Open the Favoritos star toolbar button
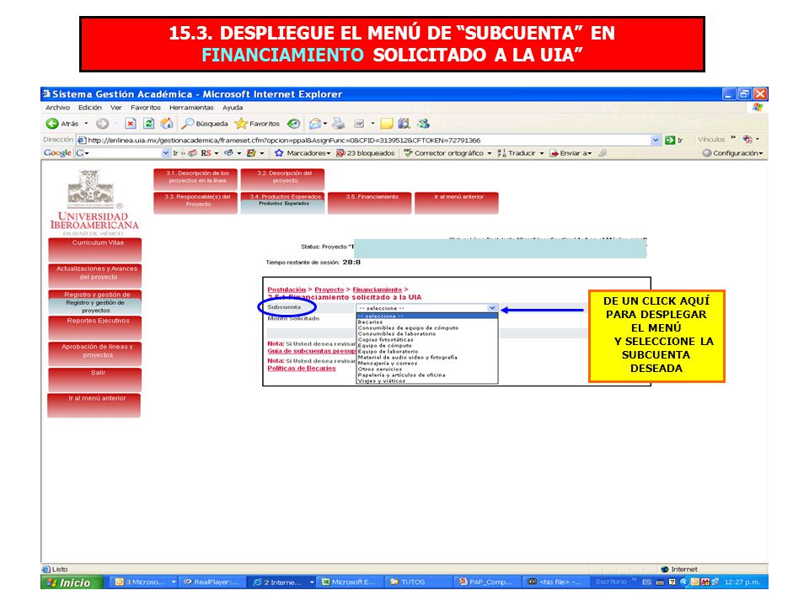Image resolution: width=809 pixels, height=606 pixels. (257, 124)
